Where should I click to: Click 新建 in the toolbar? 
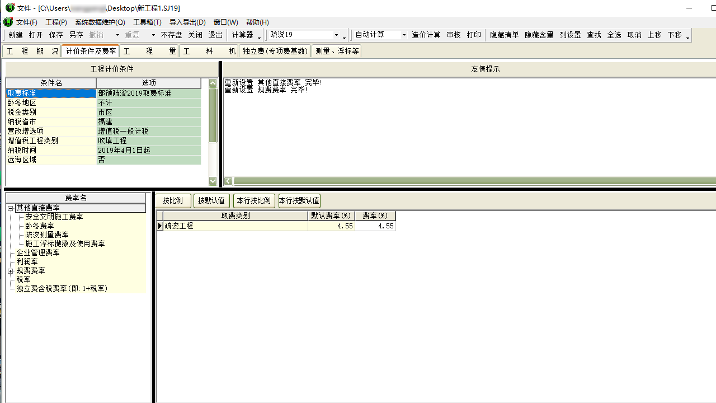16,35
